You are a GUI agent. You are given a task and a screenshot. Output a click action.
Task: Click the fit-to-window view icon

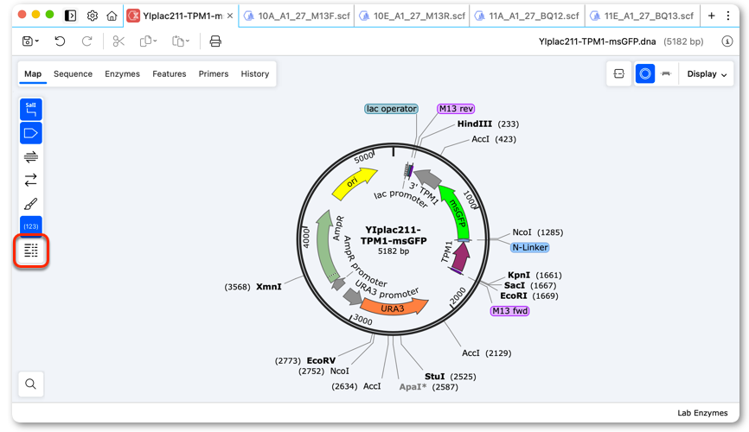[x=619, y=74]
